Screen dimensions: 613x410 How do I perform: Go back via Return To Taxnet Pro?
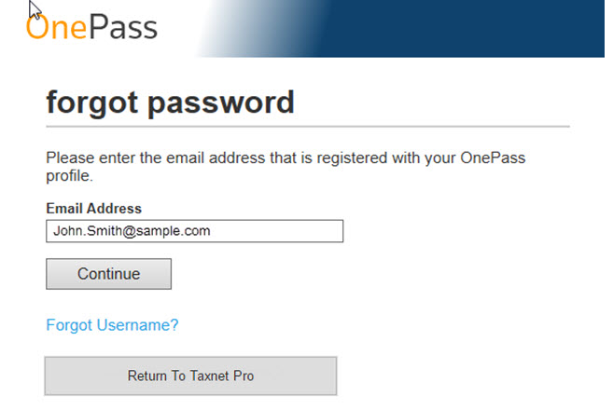pos(190,376)
